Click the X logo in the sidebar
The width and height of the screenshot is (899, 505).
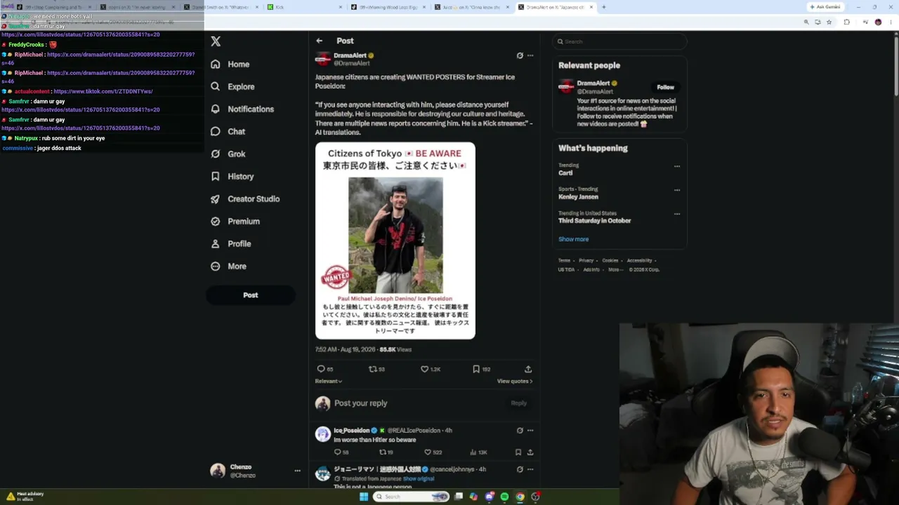click(216, 41)
